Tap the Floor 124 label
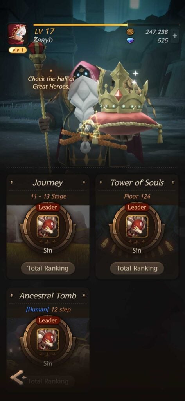 tap(137, 197)
